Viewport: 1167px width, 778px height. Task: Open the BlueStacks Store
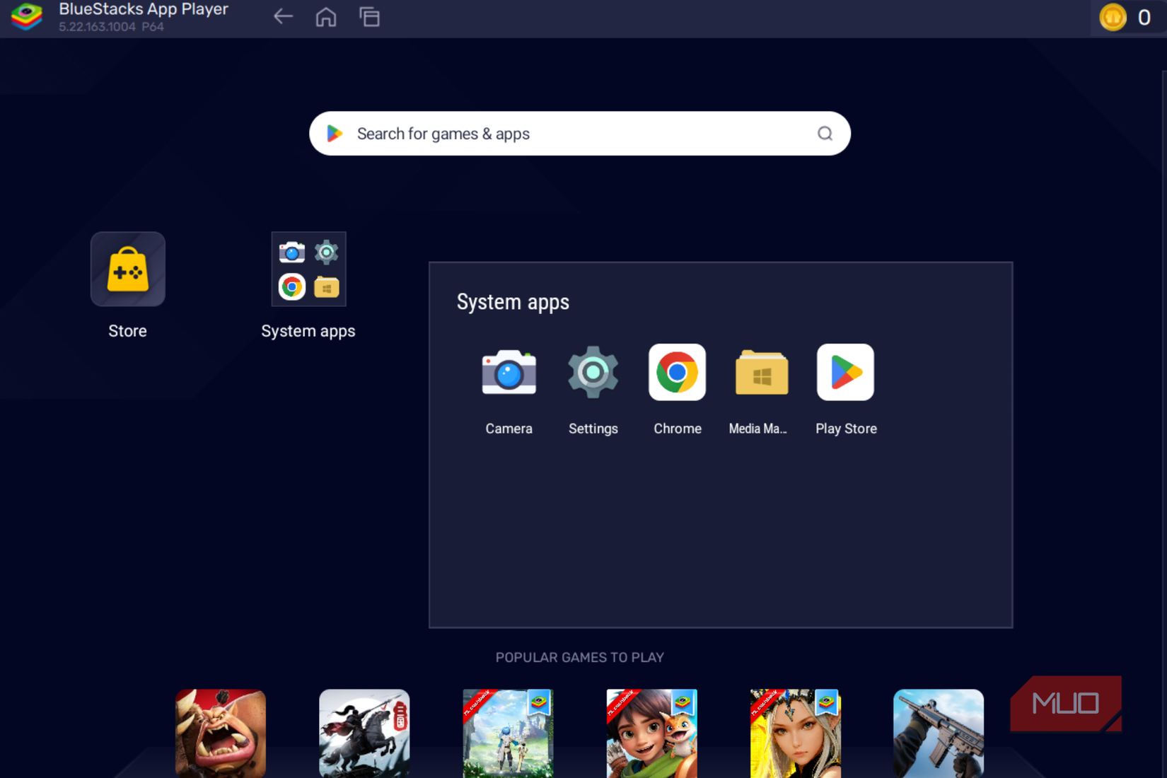point(127,269)
